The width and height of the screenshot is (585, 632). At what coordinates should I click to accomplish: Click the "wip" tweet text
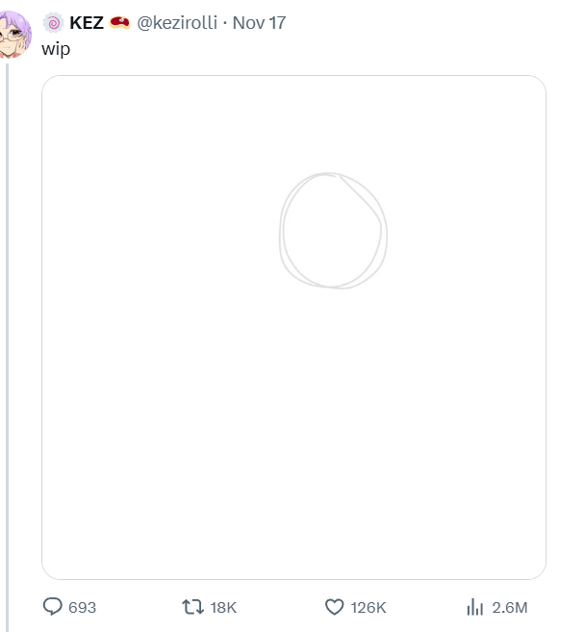(56, 48)
